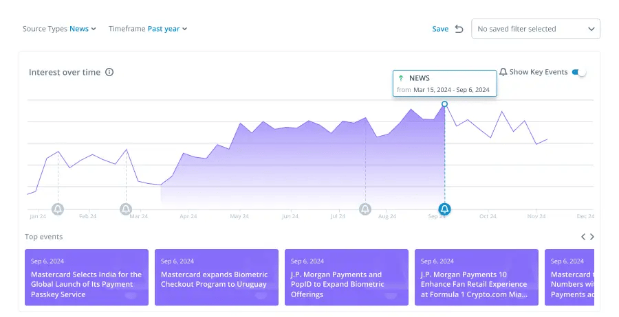Screen dimensions: 619x317
Task: Open the J.P. Morgan Payments and PopID card
Action: 346,277
